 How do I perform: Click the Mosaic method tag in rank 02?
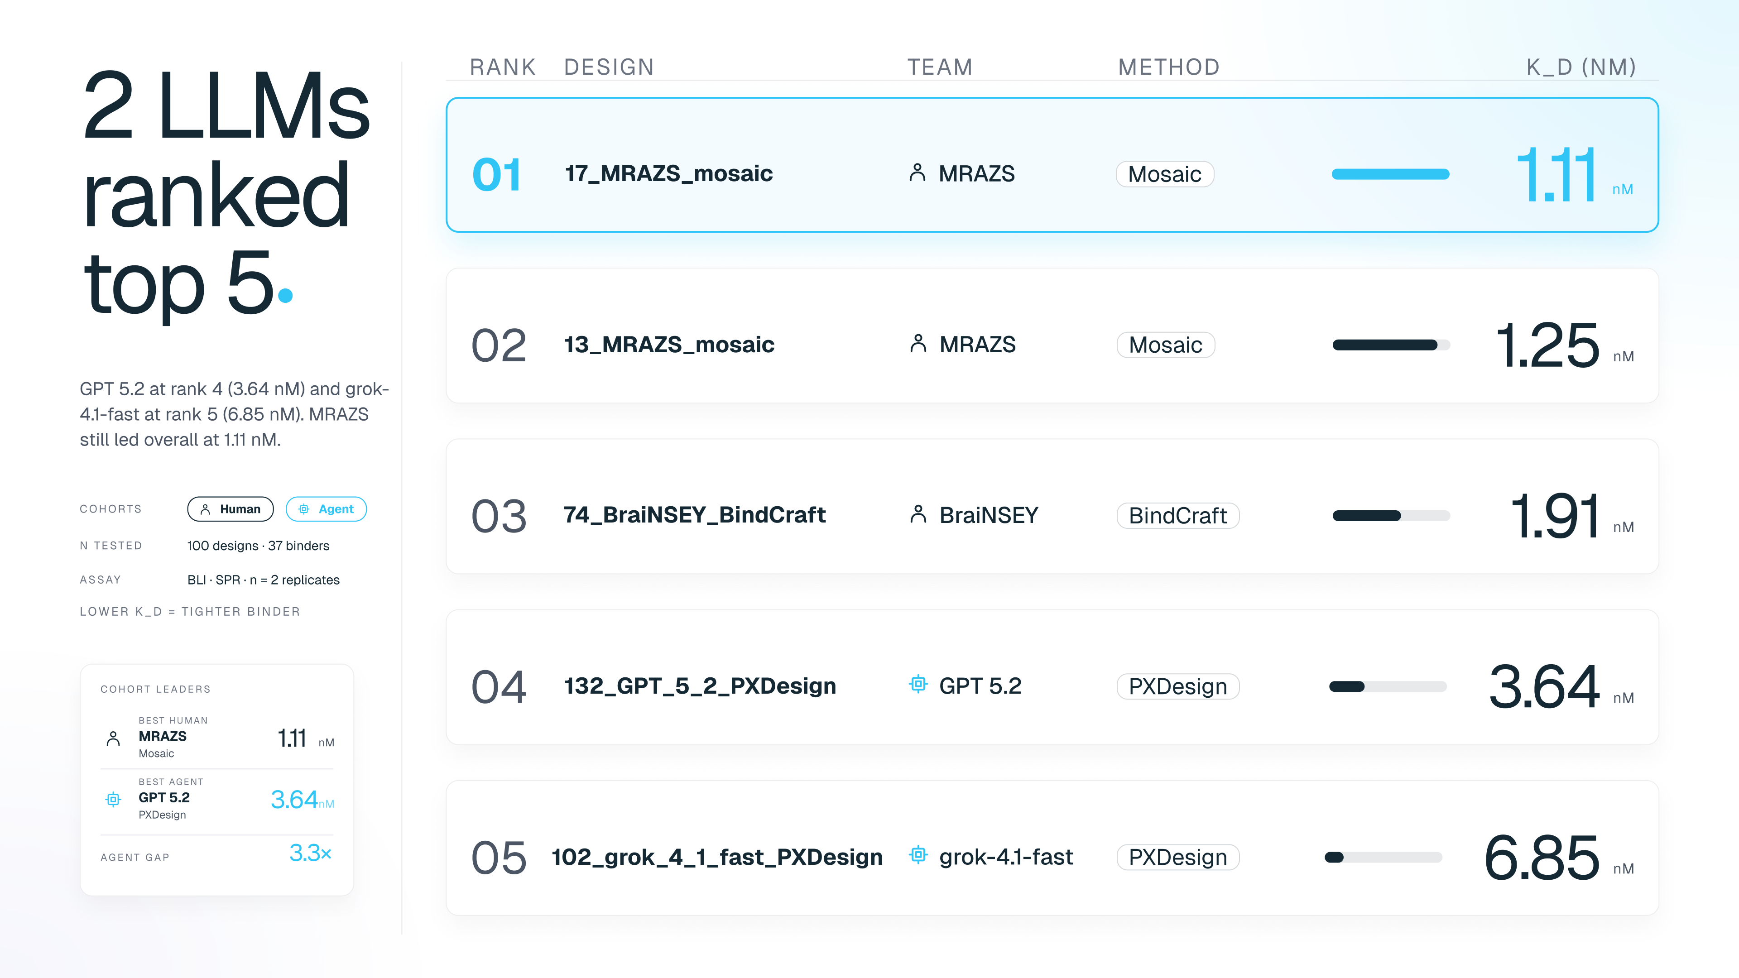1165,345
